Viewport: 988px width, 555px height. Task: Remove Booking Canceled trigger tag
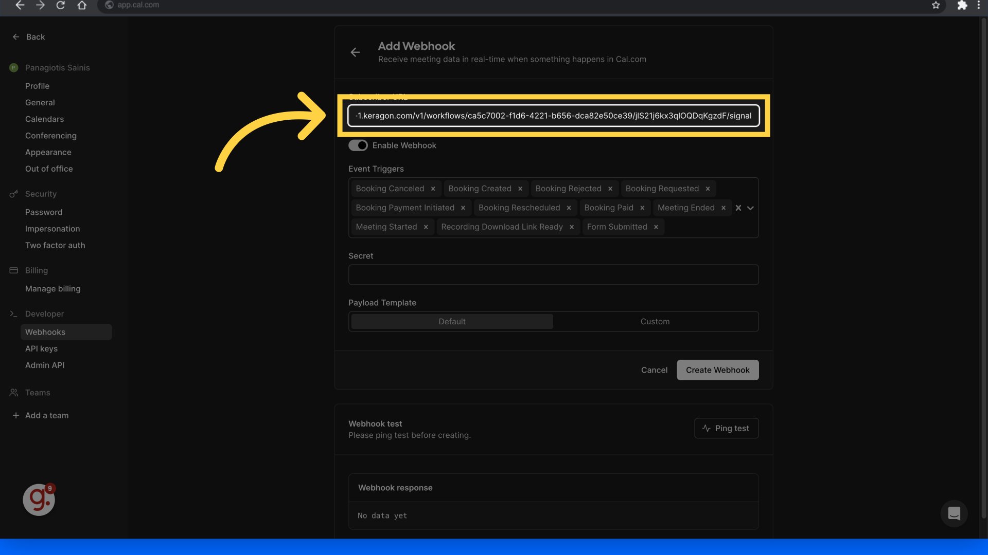pyautogui.click(x=433, y=189)
